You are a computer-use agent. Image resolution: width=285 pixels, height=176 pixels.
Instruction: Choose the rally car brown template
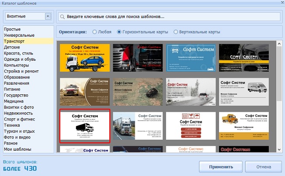coord(85,92)
